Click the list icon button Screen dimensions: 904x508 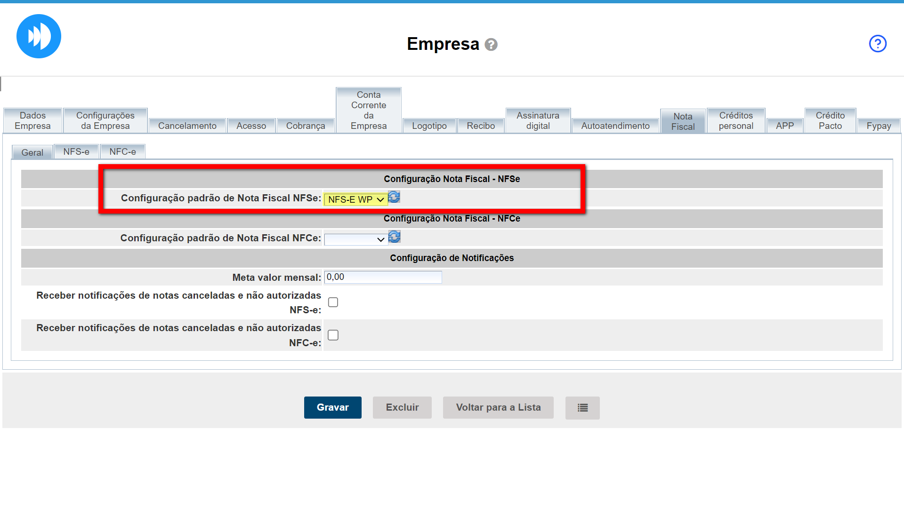(582, 408)
